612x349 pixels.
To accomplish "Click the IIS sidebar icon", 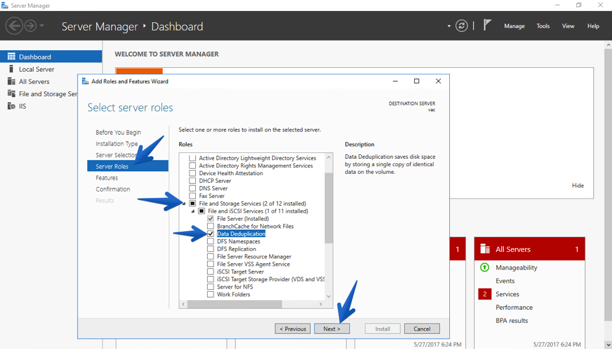I will point(11,106).
